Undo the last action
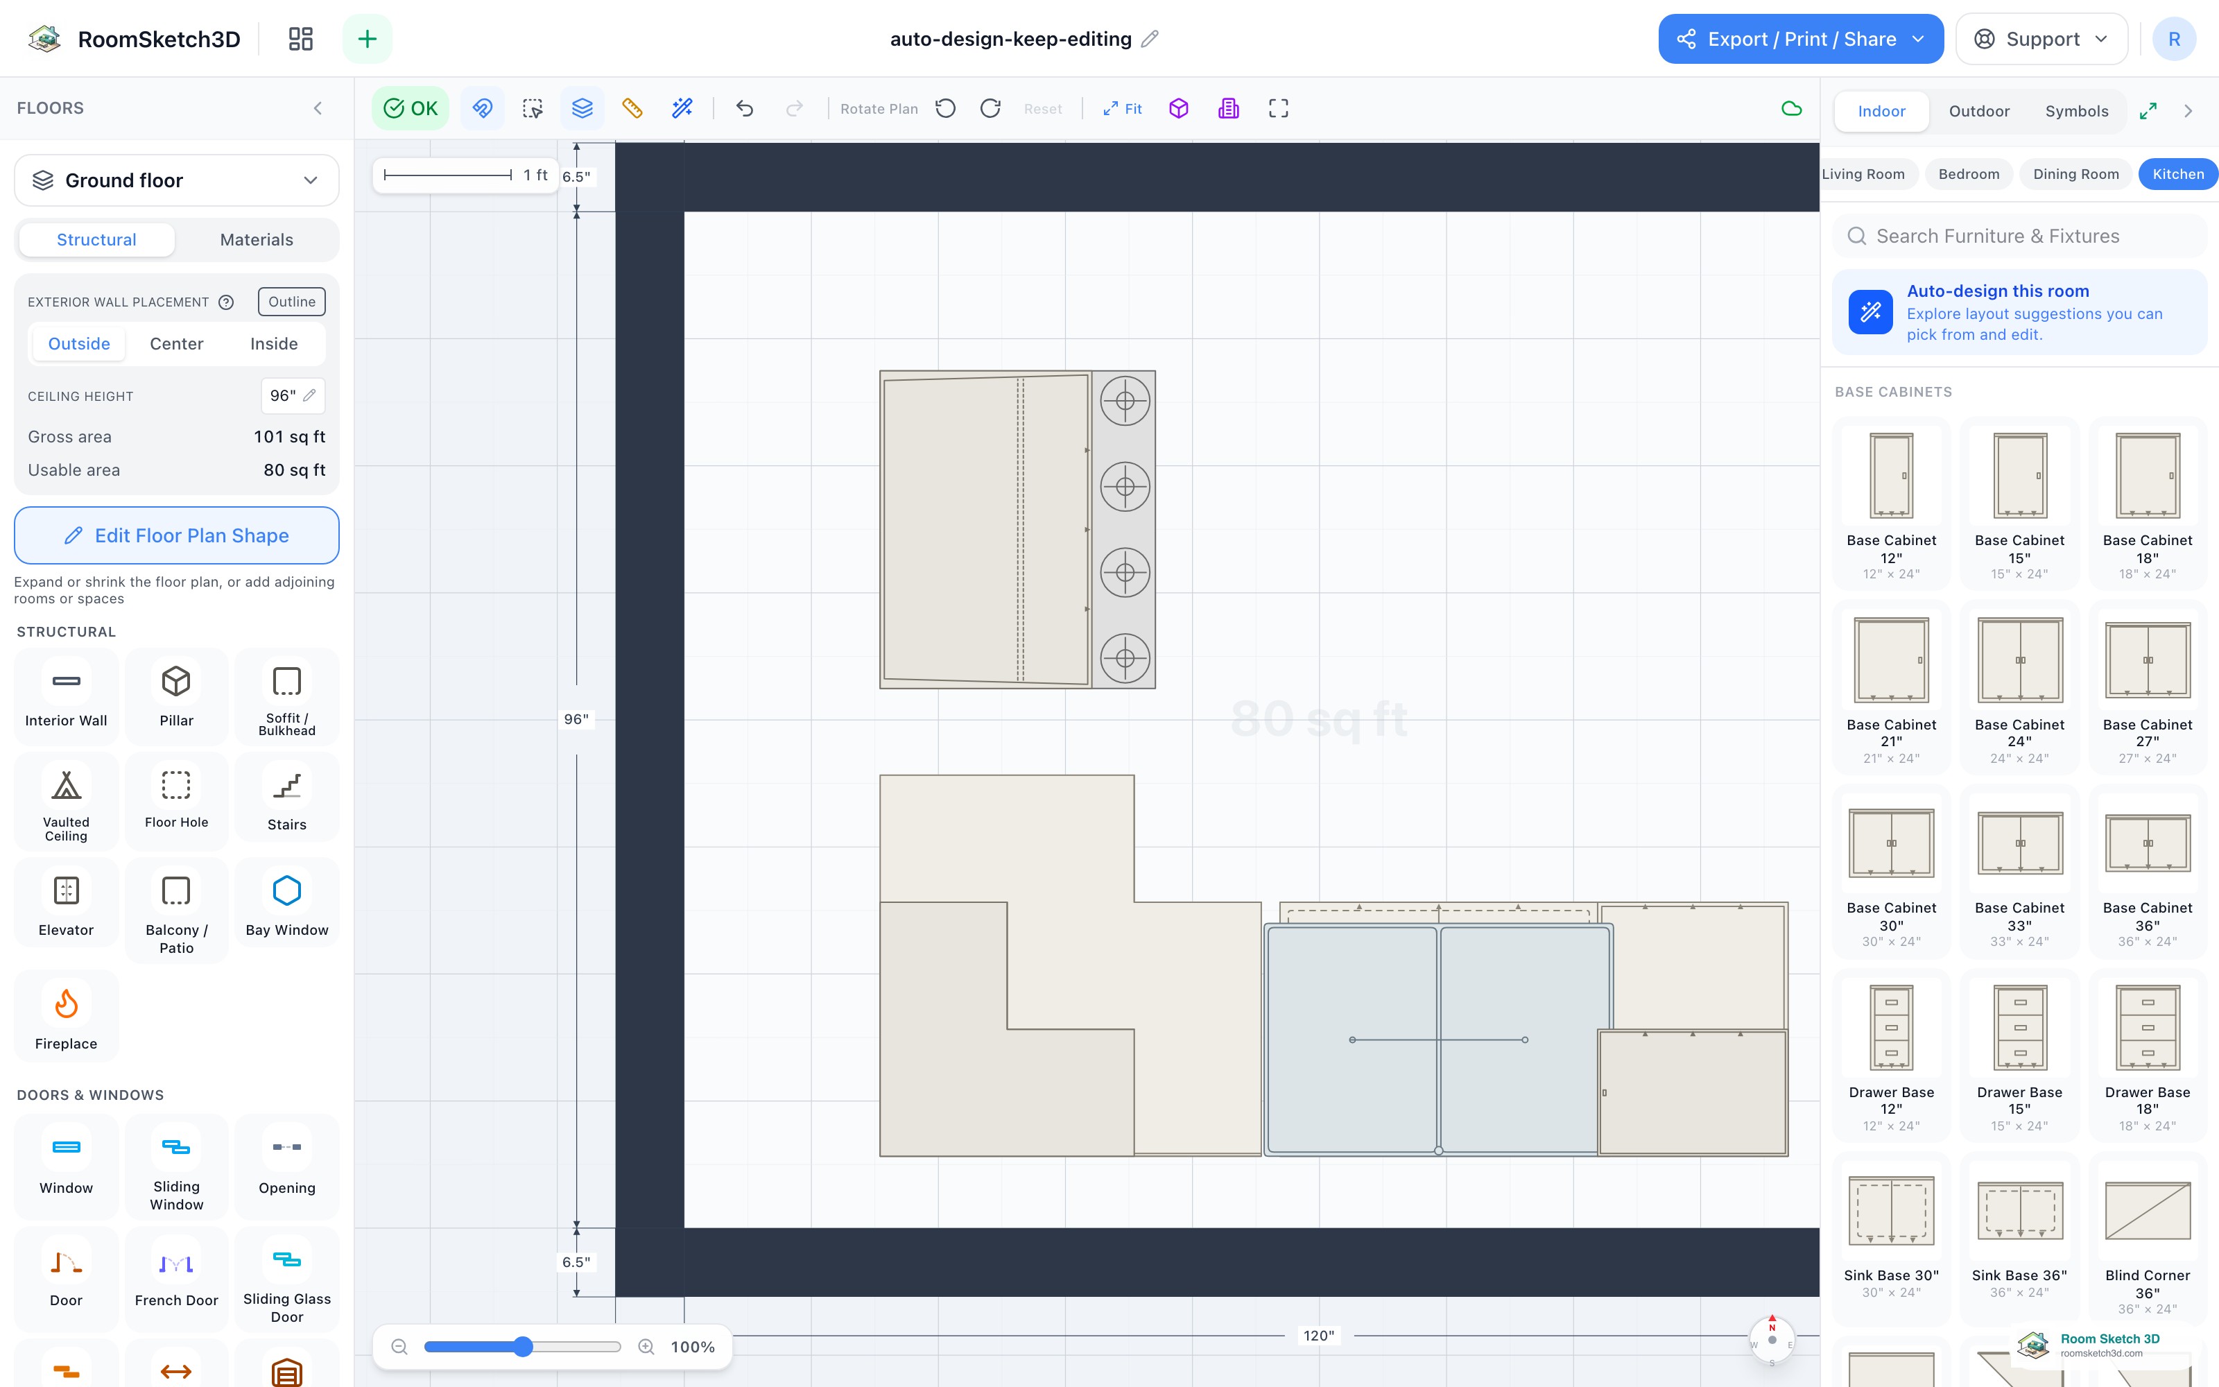This screenshot has height=1387, width=2219. 745,108
